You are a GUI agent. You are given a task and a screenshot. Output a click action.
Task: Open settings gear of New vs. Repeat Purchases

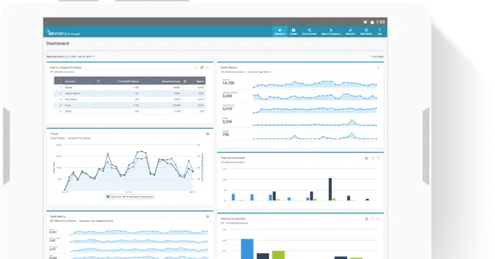click(208, 67)
